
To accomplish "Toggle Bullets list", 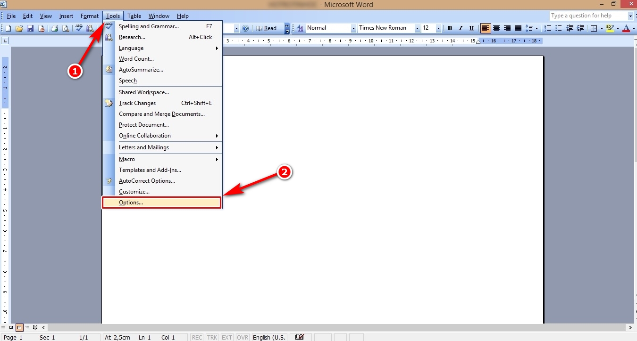I will pyautogui.click(x=559, y=28).
